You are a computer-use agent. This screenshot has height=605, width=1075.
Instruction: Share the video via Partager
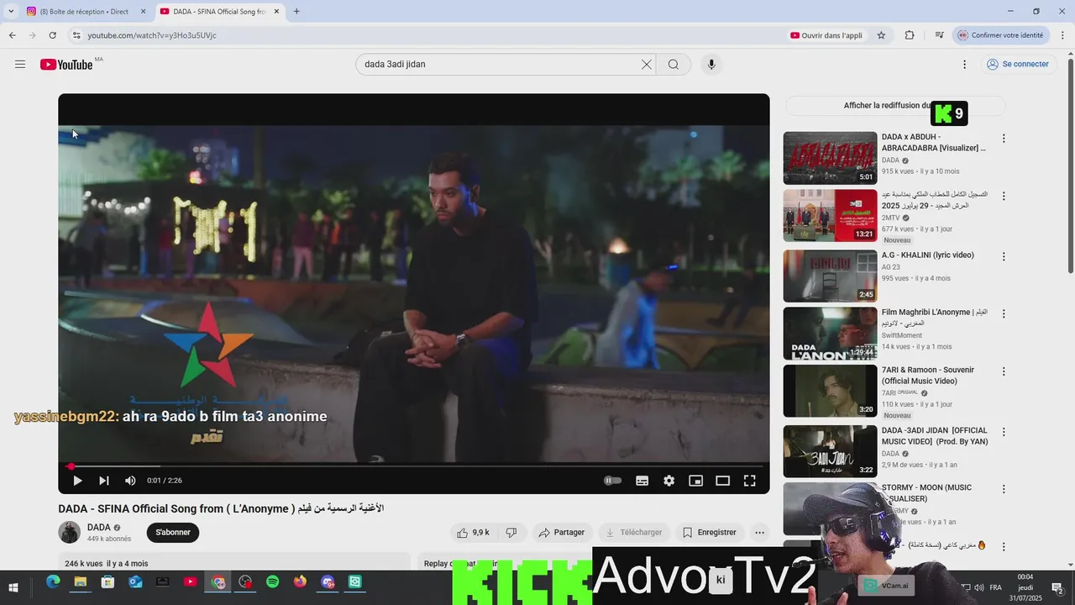562,533
